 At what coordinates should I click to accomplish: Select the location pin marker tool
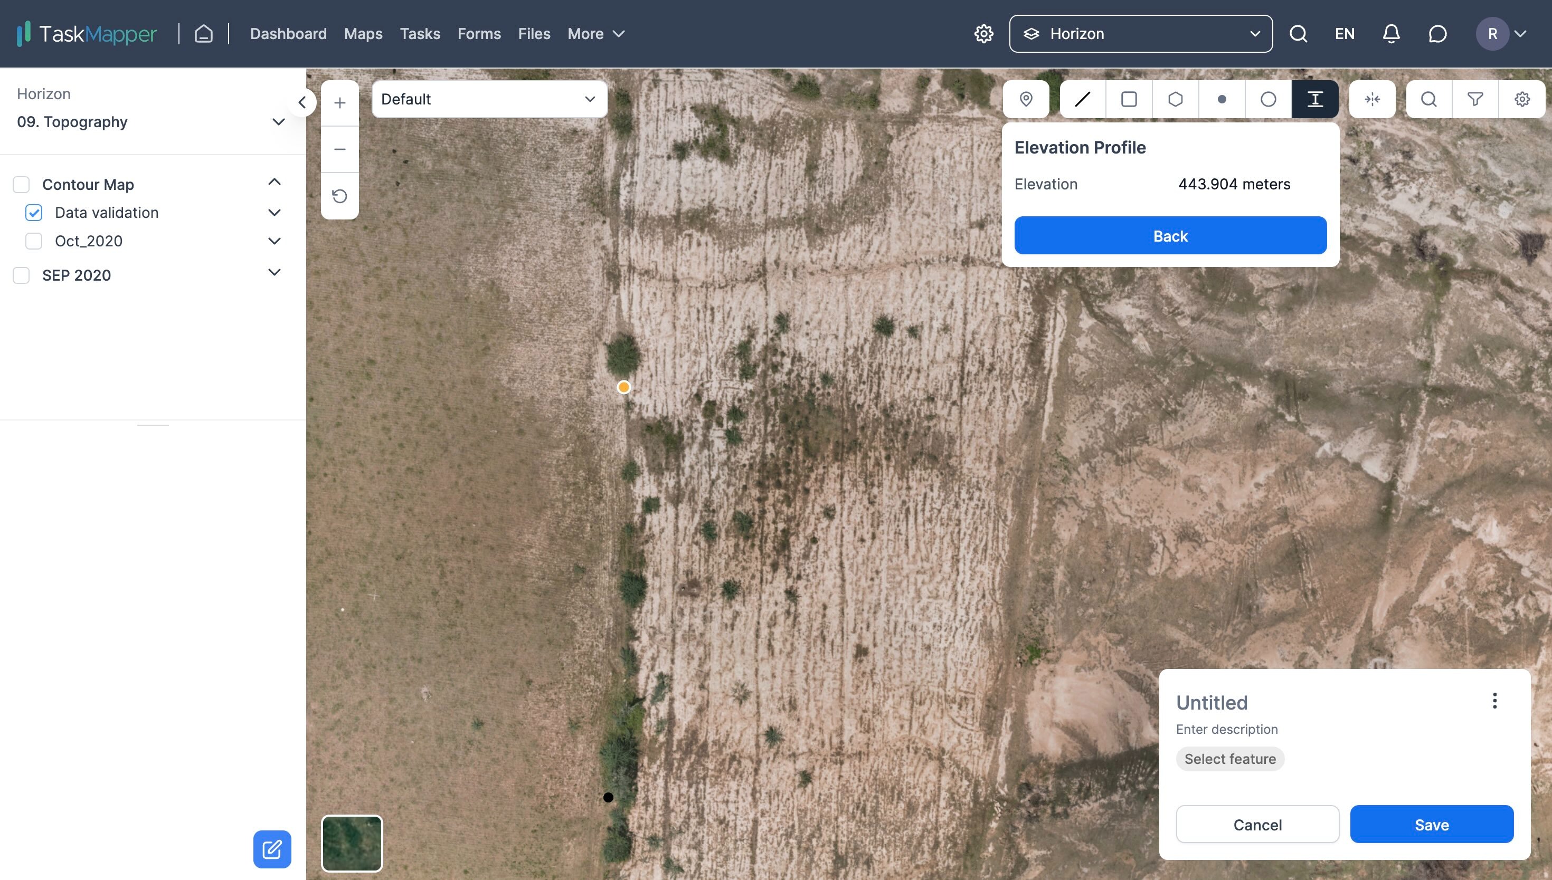(1026, 99)
